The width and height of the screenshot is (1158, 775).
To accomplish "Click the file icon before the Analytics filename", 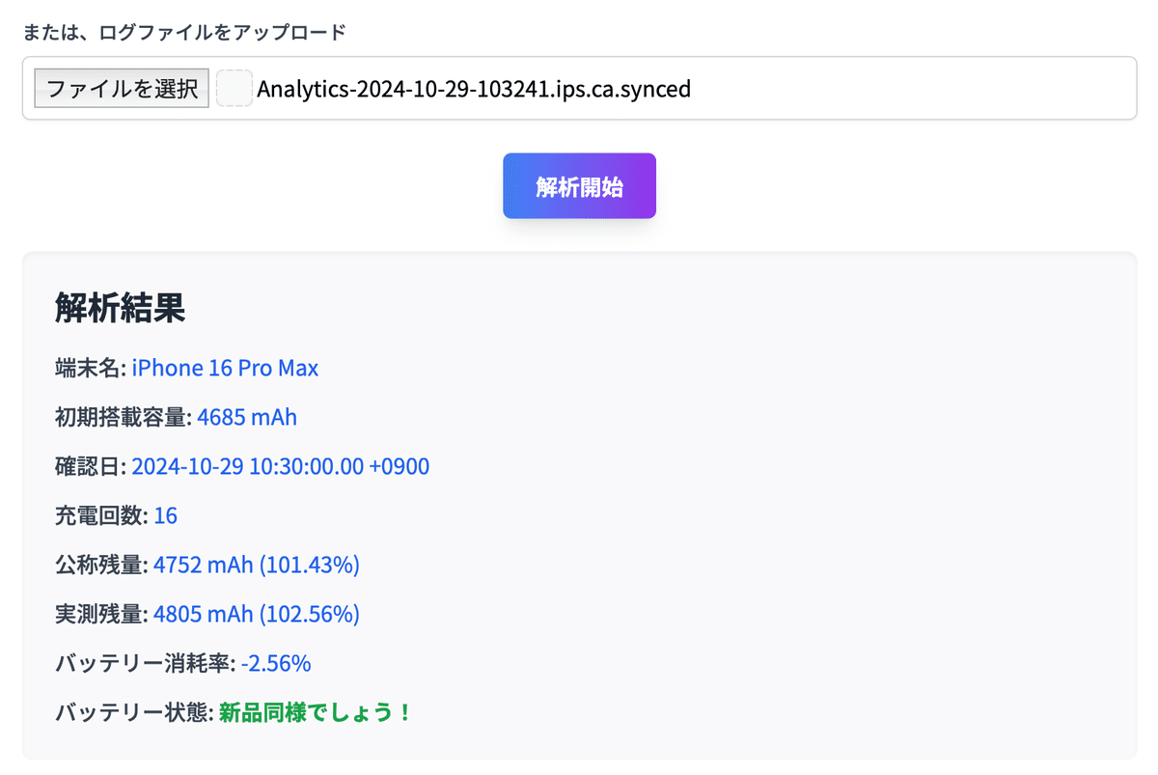I will tap(234, 89).
